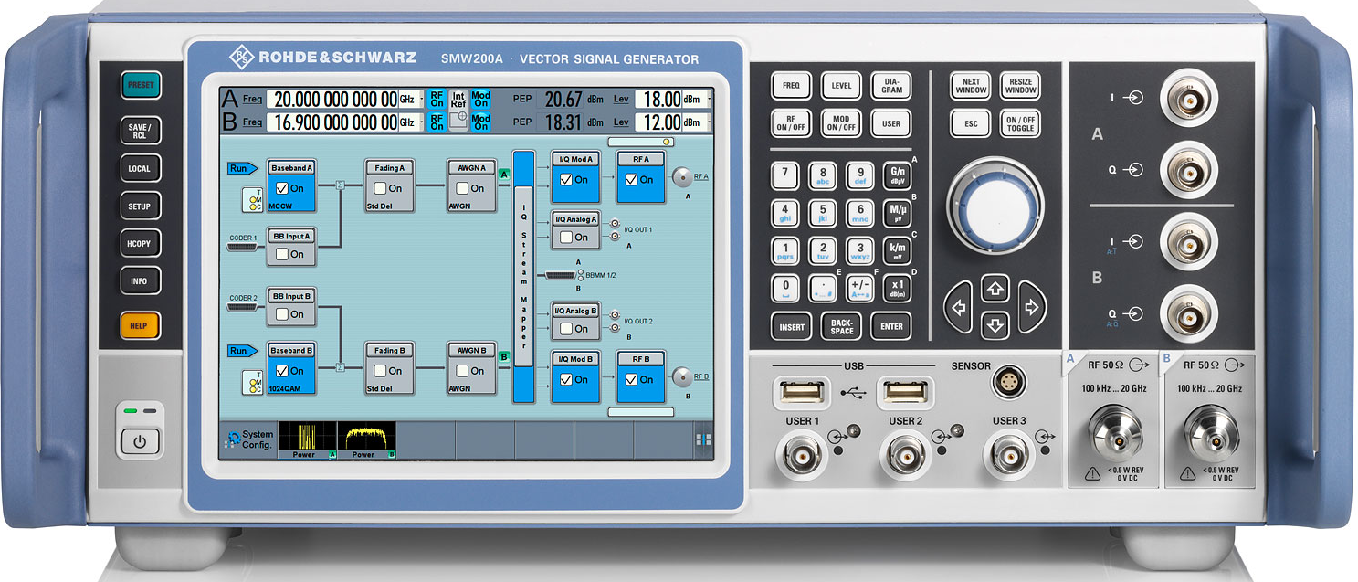Push the up arrow key
1358x582 pixels.
click(995, 290)
